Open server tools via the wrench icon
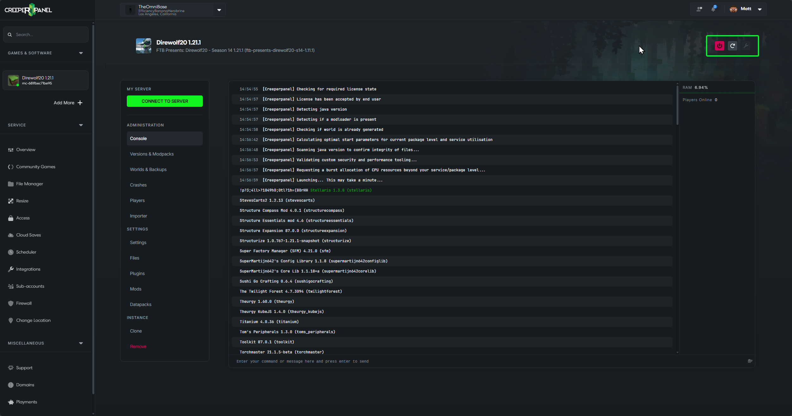Screen dimensions: 792x416 [x=746, y=46]
